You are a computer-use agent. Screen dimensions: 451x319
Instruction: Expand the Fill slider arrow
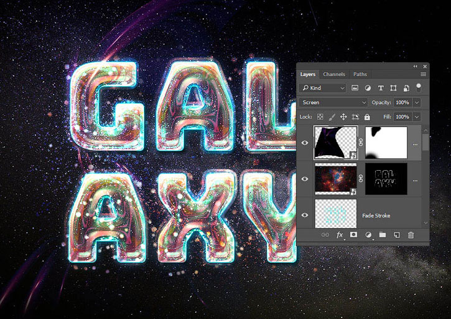click(417, 117)
